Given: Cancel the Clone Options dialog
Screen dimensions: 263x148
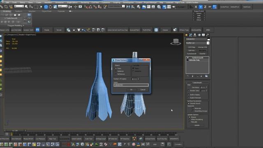Looking at the screenshot, I should [143, 90].
